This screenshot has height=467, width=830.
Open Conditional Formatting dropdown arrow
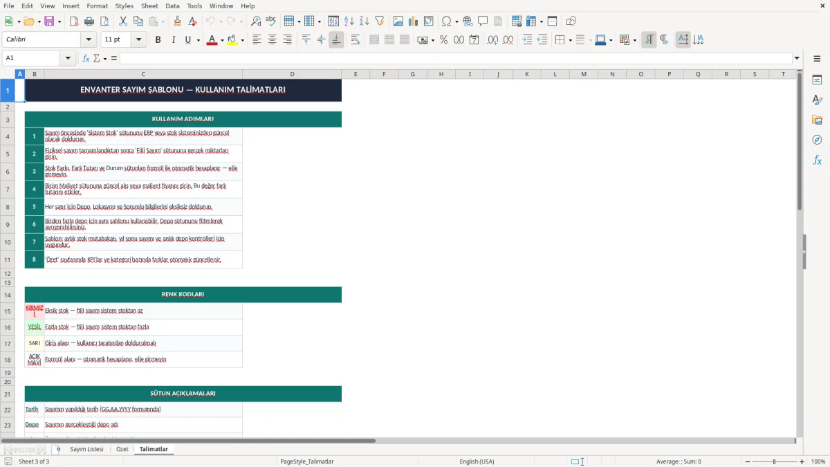[634, 40]
